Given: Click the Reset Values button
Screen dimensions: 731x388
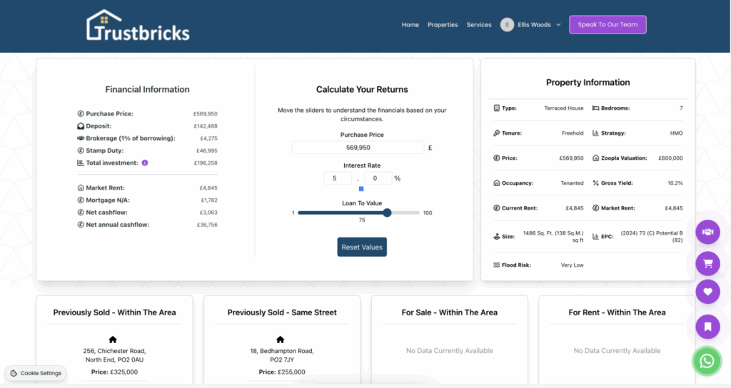Looking at the screenshot, I should 362,247.
